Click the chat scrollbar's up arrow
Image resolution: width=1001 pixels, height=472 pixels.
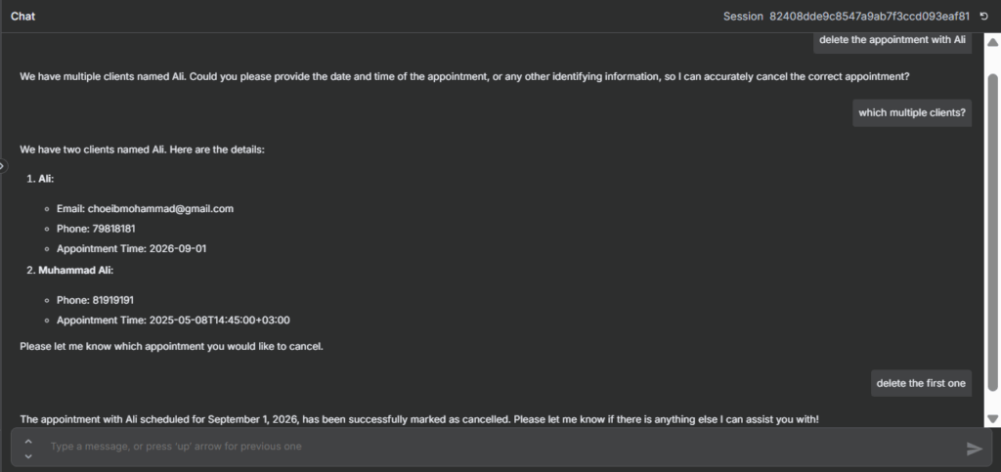tap(993, 43)
